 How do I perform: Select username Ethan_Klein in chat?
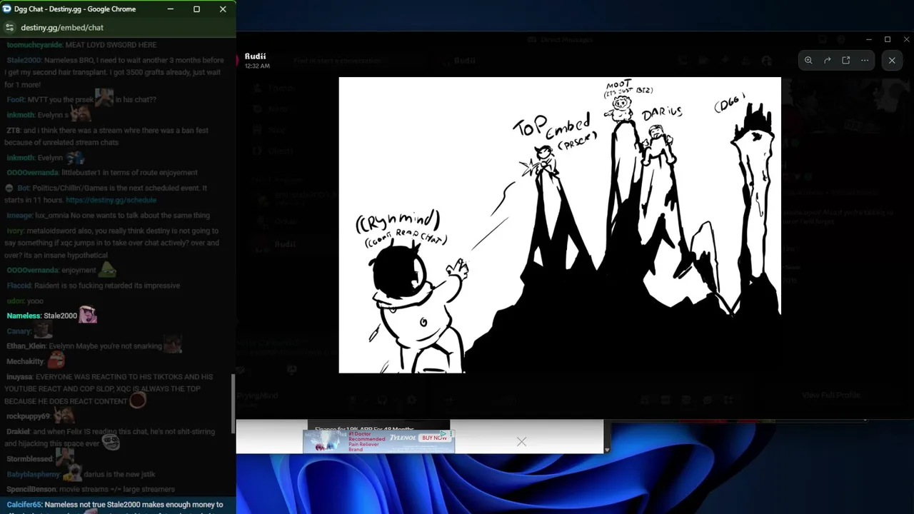pyautogui.click(x=26, y=346)
